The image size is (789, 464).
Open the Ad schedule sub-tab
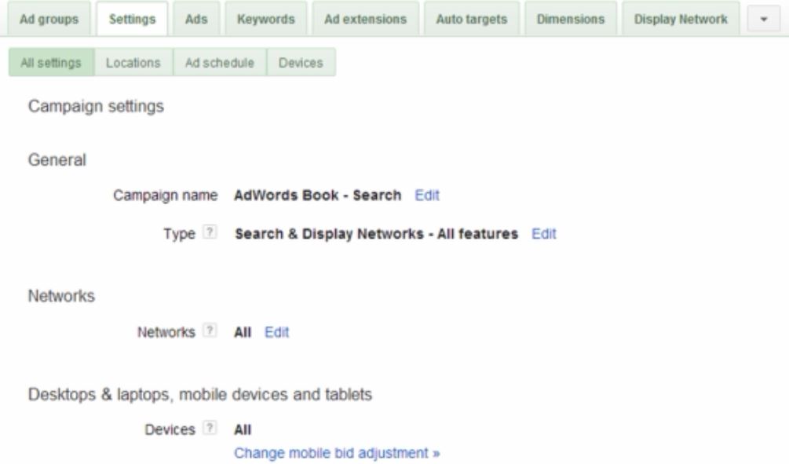pyautogui.click(x=220, y=63)
